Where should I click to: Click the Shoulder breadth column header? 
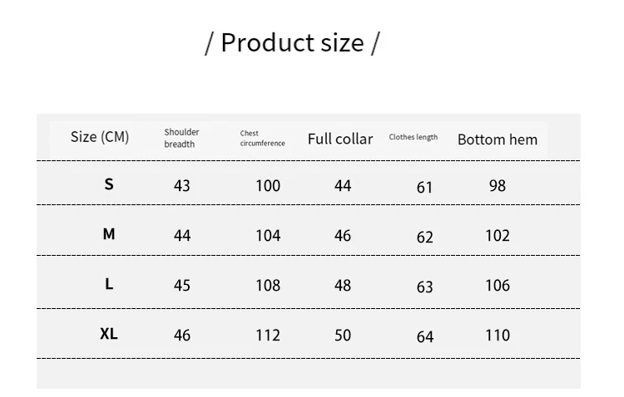point(181,138)
